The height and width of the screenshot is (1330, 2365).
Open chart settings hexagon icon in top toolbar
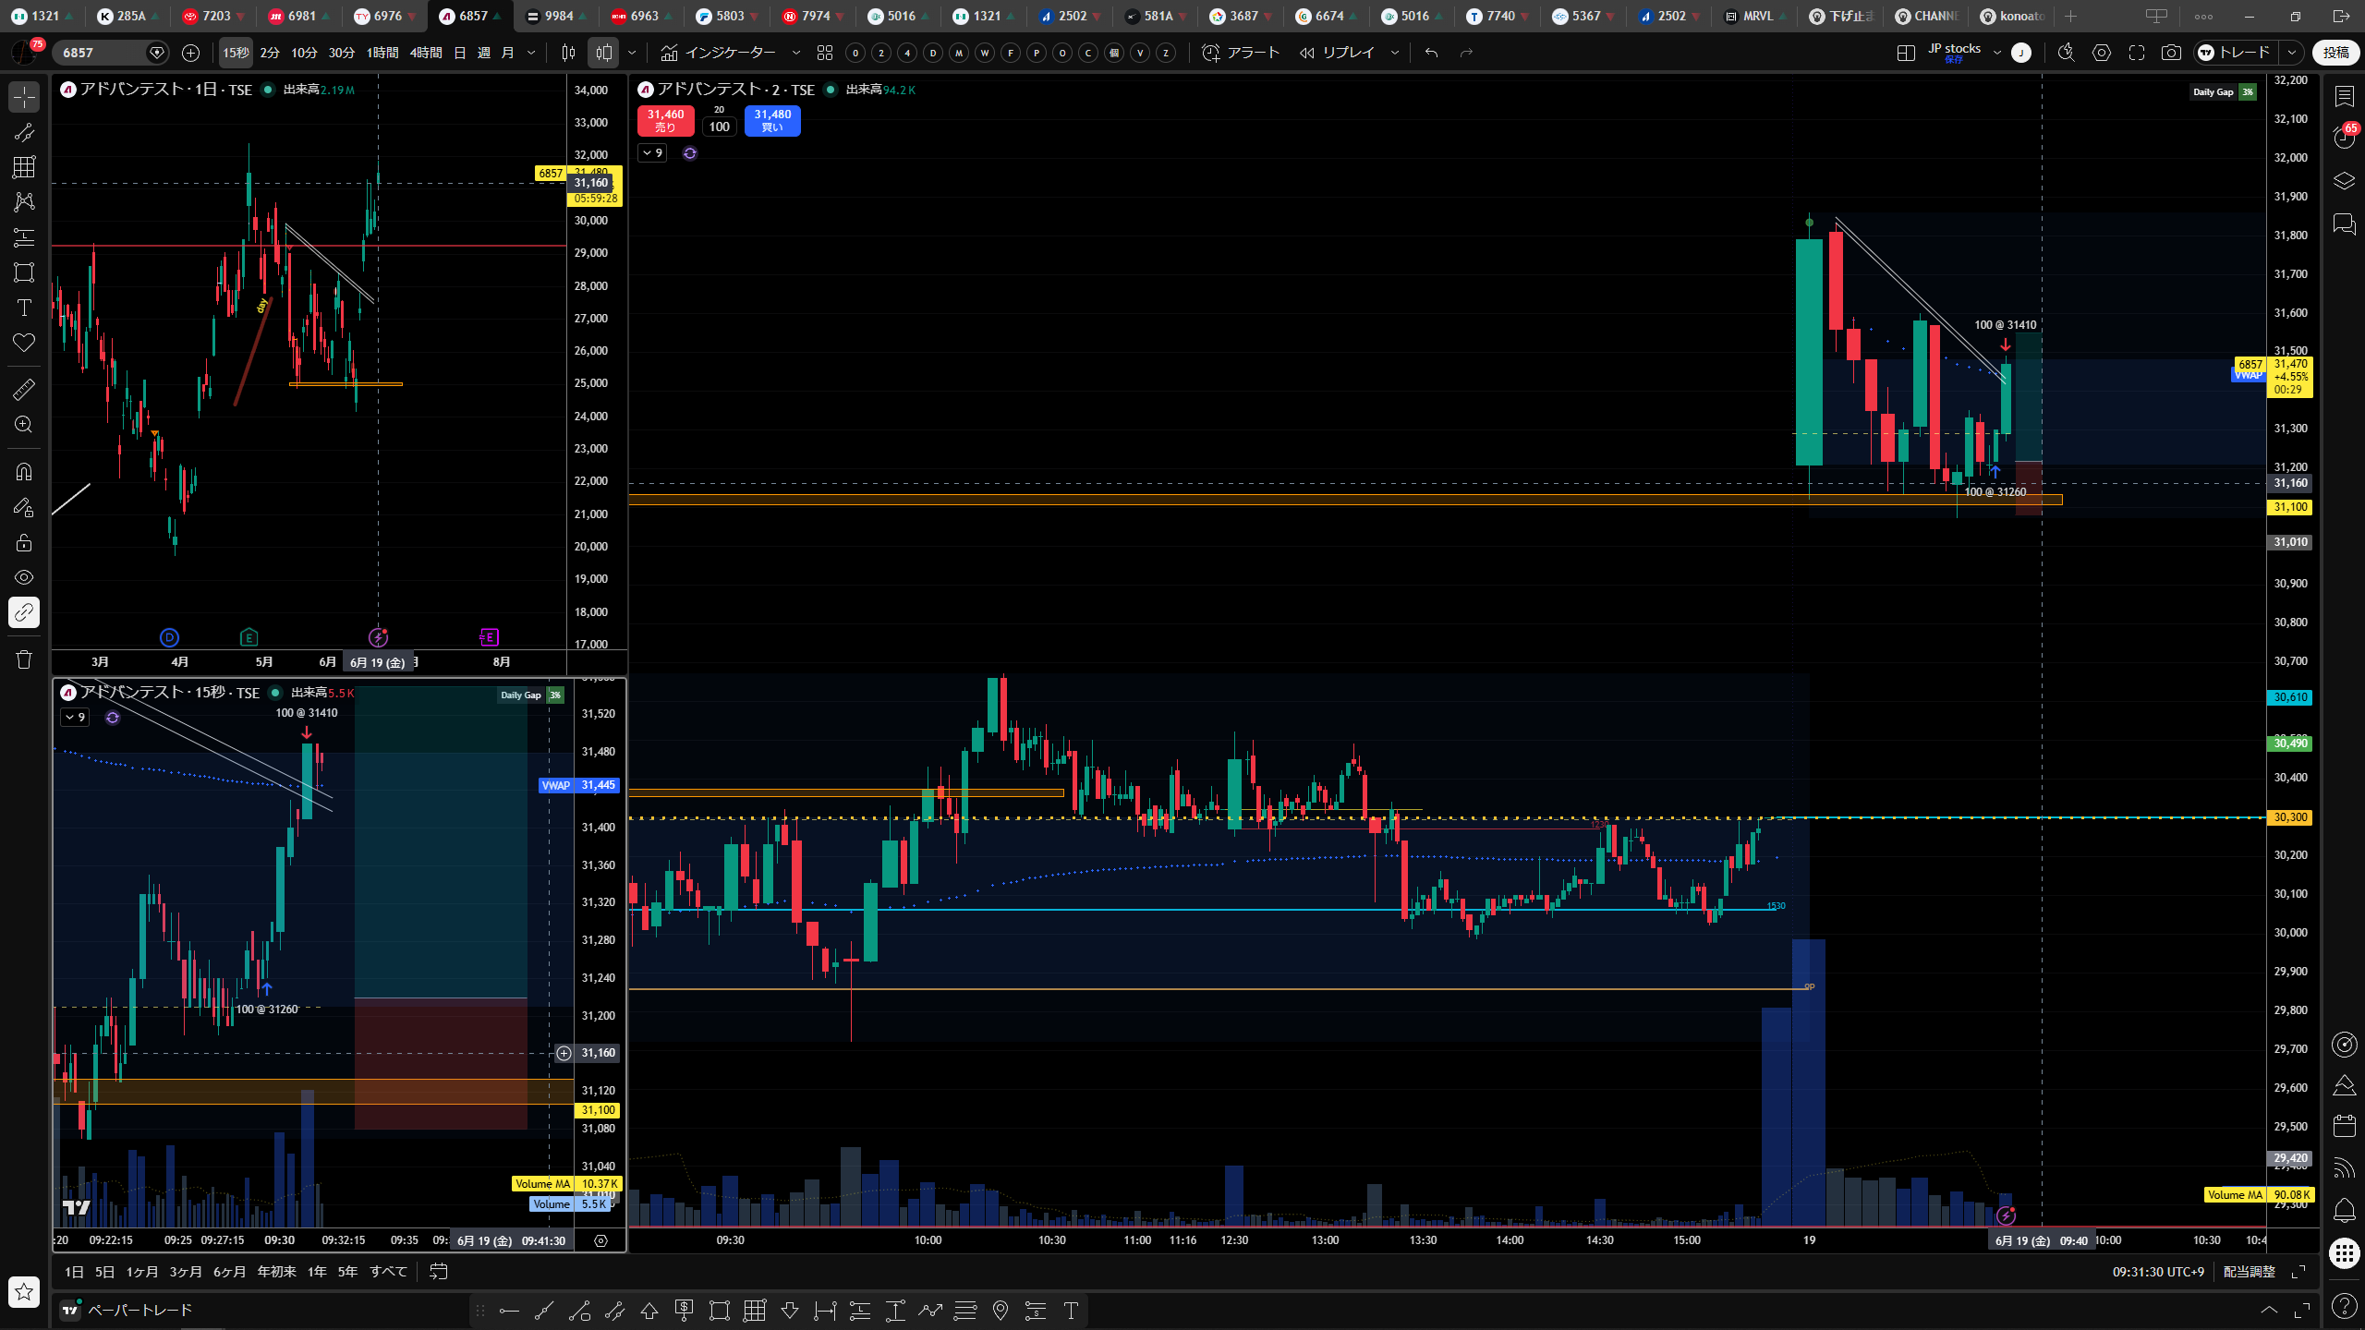pos(2102,53)
